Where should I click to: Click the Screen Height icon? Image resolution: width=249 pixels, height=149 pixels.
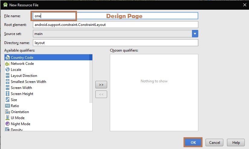8,94
